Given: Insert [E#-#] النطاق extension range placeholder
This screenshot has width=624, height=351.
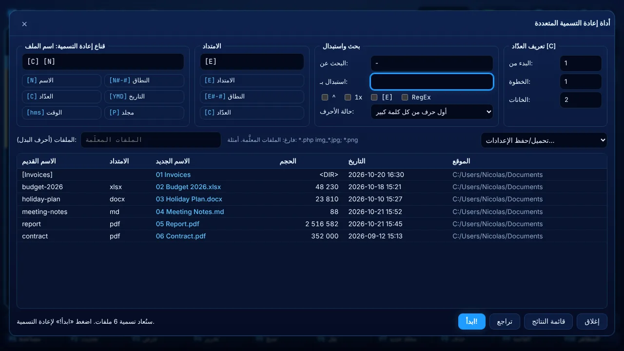Looking at the screenshot, I should (252, 97).
